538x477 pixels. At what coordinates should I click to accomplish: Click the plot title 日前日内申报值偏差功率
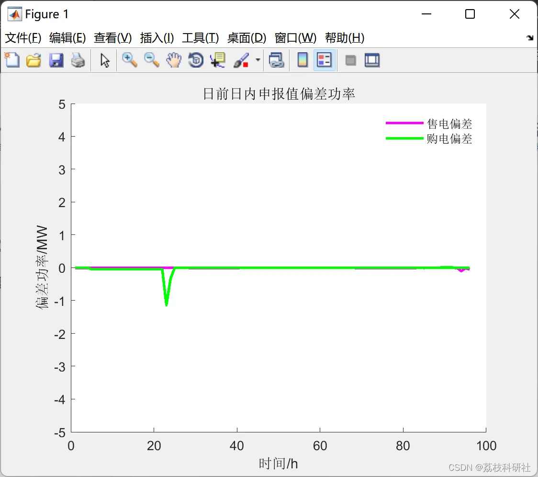click(x=279, y=94)
